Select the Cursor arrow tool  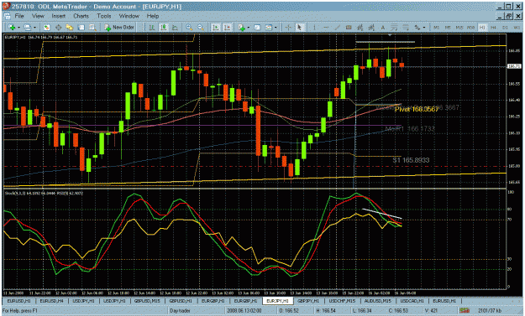[299, 28]
